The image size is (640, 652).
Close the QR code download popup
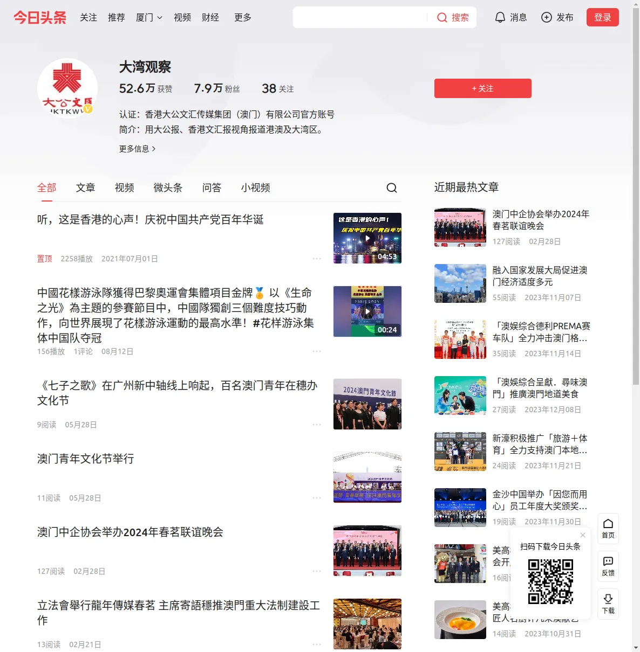pos(583,535)
